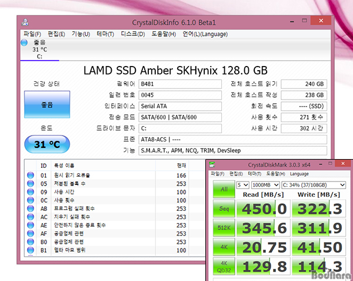Open the 테마(T) menu in CrystalDiskInfo
The image size is (353, 281).
tap(105, 34)
